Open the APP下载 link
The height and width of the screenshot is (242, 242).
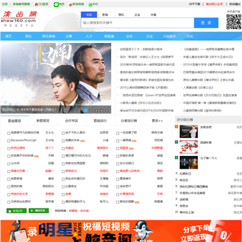194,4
